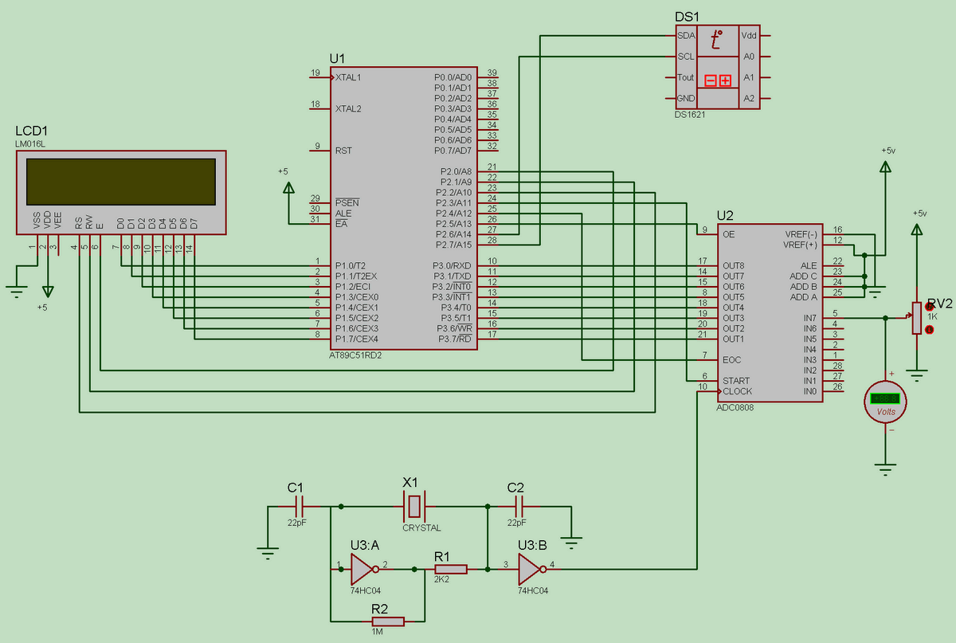Click the AT89C51RD2 part name label
The image size is (956, 643).
[x=355, y=355]
